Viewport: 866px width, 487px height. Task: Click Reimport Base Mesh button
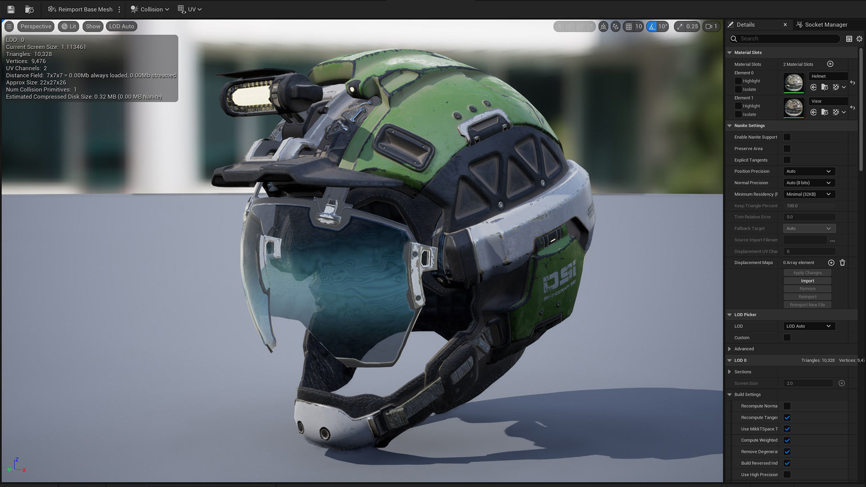[80, 9]
